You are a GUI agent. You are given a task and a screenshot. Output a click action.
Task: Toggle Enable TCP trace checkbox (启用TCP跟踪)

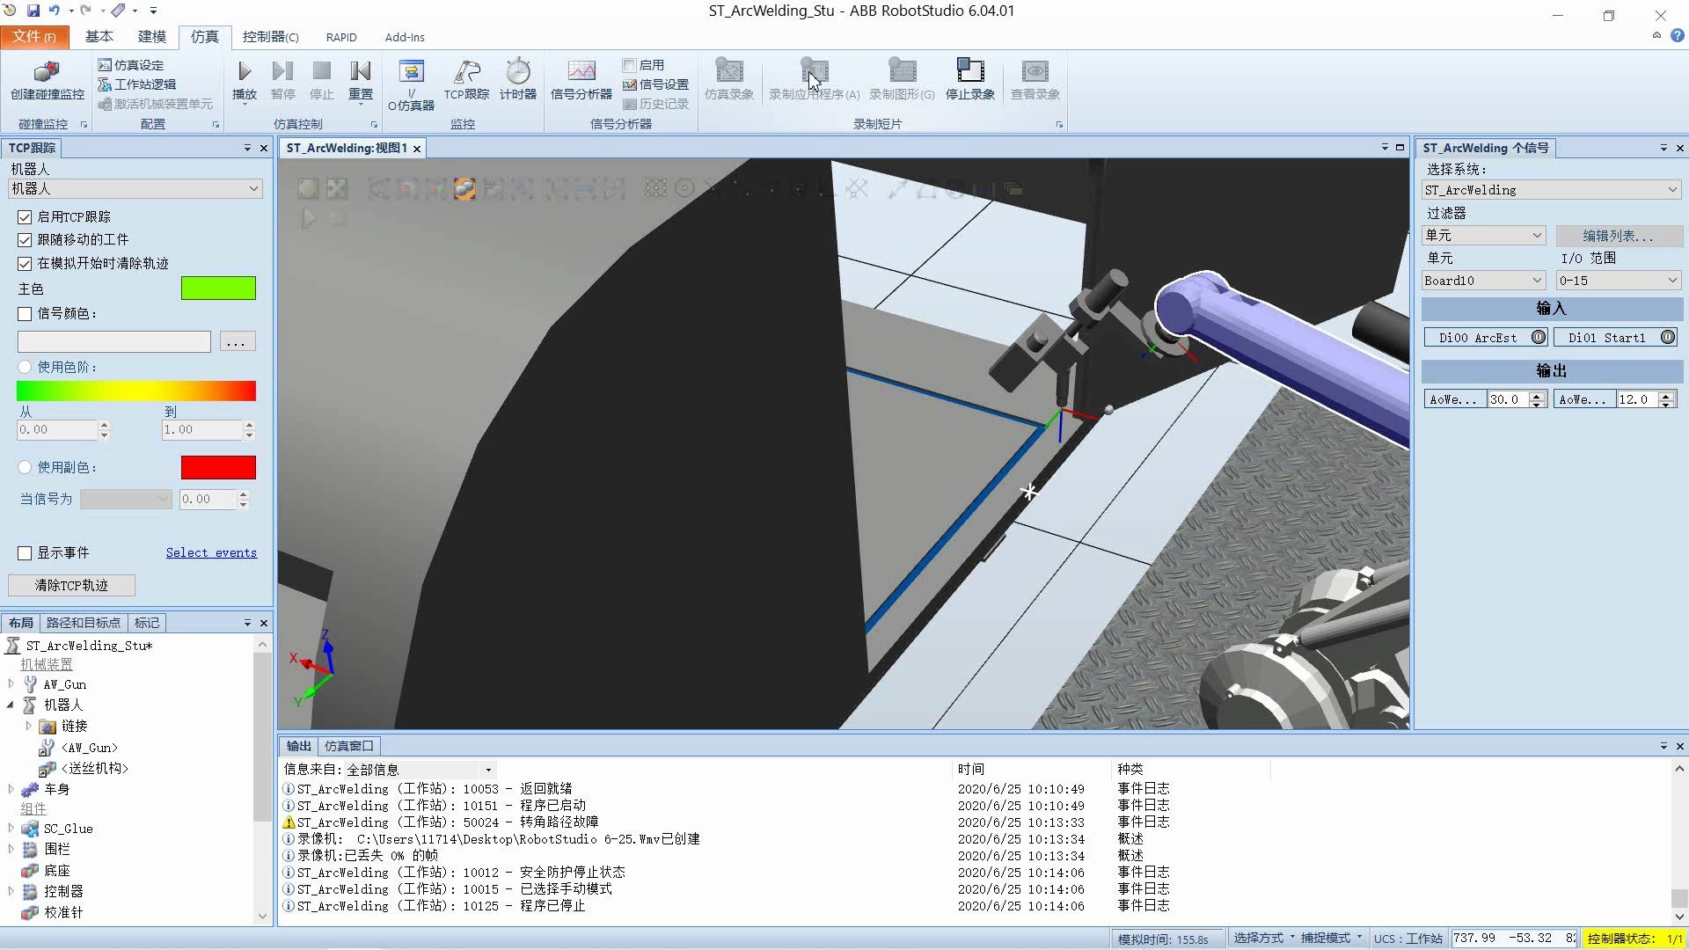click(25, 216)
